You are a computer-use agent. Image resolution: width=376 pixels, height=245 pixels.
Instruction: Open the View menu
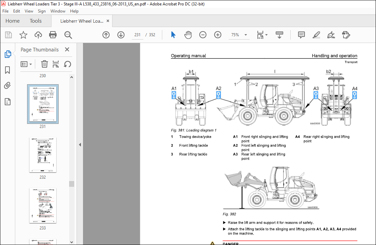[29, 11]
